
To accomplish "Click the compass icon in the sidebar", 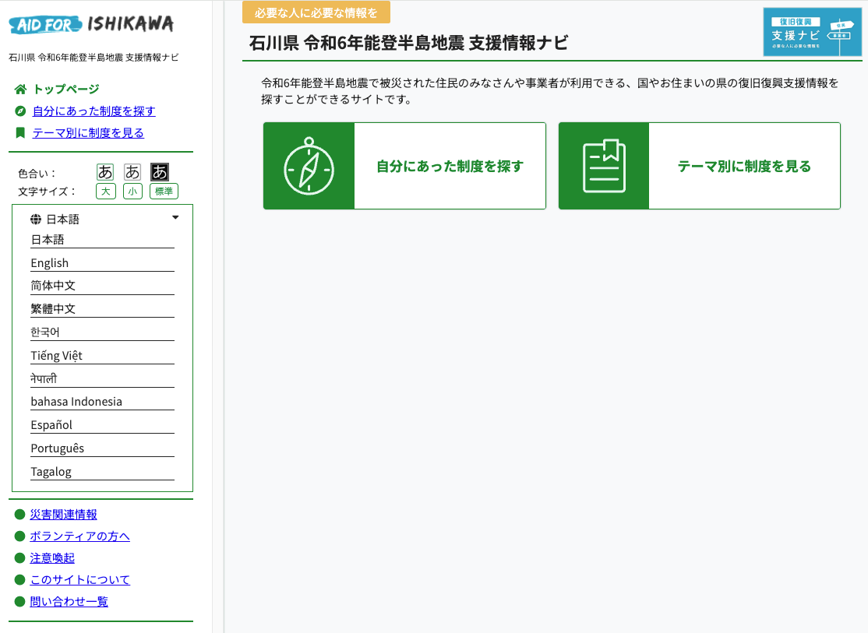I will [20, 111].
